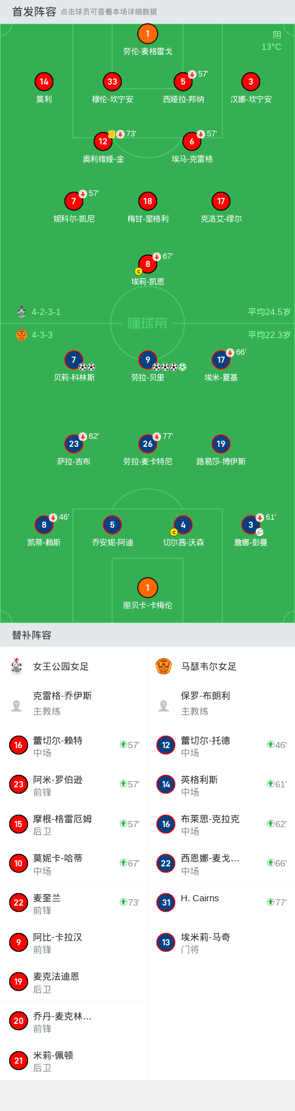This screenshot has height=1111, width=295.
Task: Open the 4-2-3-1 formation team logo
Action: 22,311
